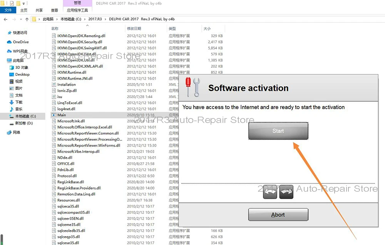The image size is (385, 245).
Task: Select NDde.dll file
Action: 65,158
